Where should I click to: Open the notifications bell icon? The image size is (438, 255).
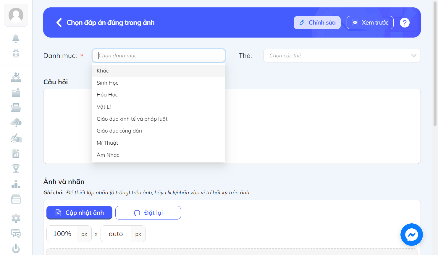16,38
